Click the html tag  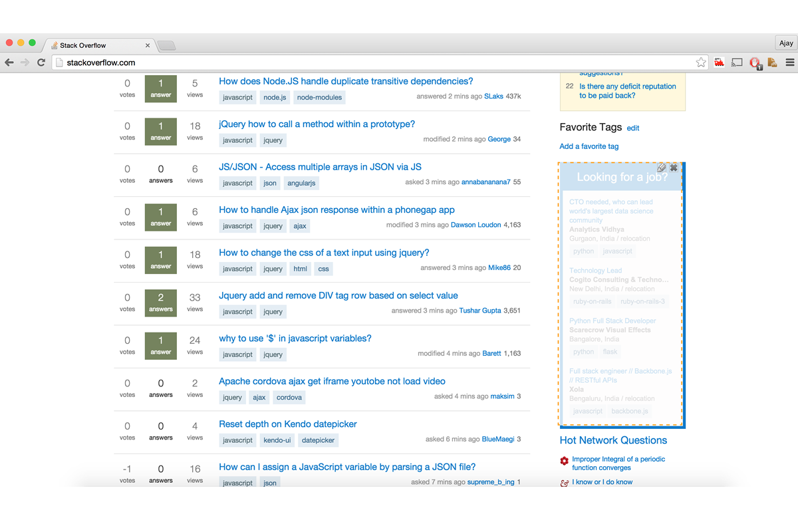(301, 269)
